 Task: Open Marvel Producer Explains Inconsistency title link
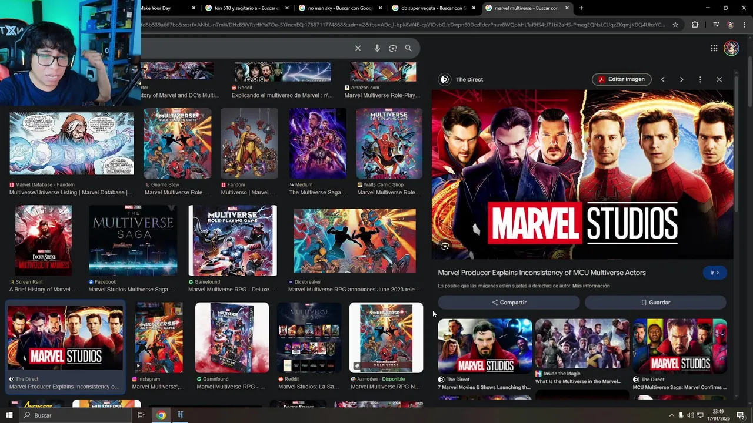pyautogui.click(x=542, y=273)
